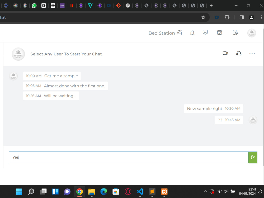Click the blue camera extension icon in toolbar
The width and height of the screenshot is (264, 198).
click(217, 17)
